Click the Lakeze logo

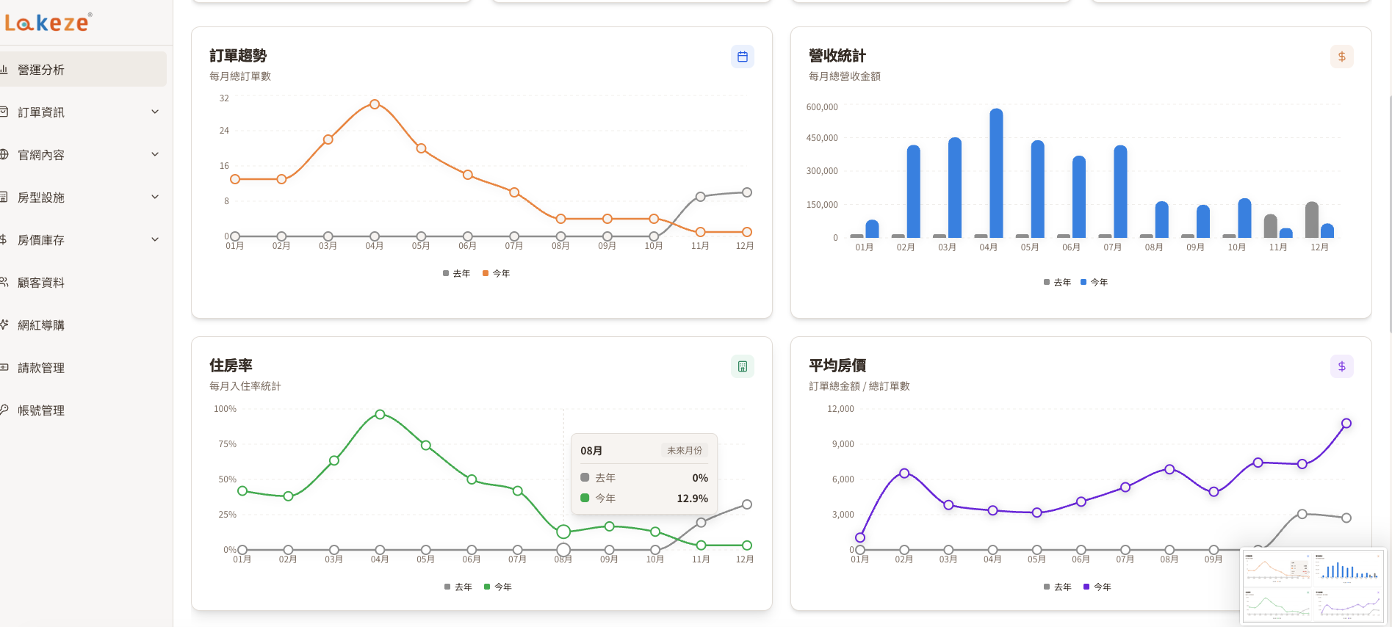[48, 23]
